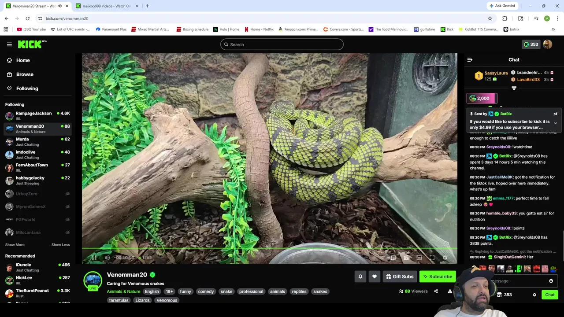564x317 pixels.
Task: Click the tarantulas tag
Action: point(119,300)
